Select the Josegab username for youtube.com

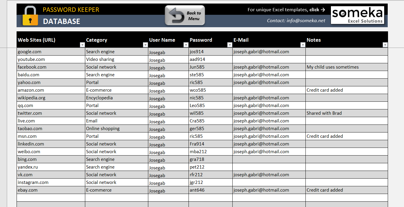point(157,60)
